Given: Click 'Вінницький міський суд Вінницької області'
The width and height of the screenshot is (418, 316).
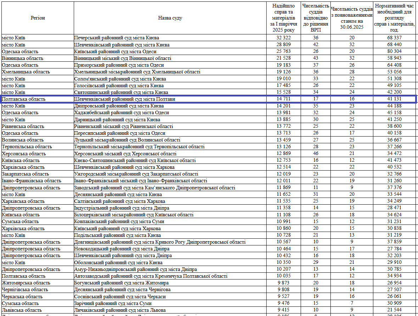Looking at the screenshot, I should (123, 58).
